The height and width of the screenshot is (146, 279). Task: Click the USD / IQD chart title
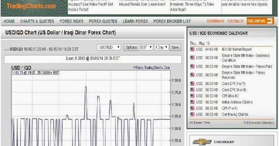[21, 68]
